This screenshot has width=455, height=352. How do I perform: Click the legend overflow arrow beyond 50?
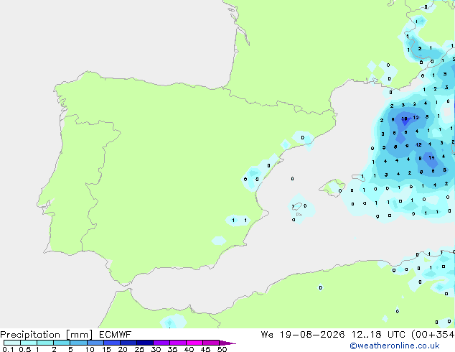(227, 343)
